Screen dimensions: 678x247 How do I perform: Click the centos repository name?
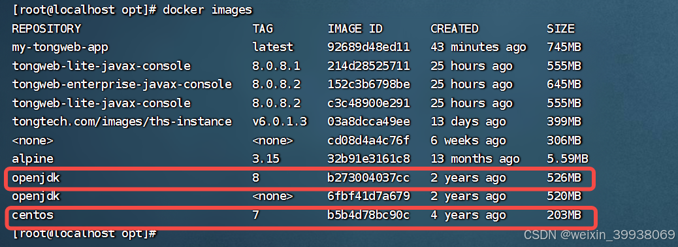tap(33, 215)
